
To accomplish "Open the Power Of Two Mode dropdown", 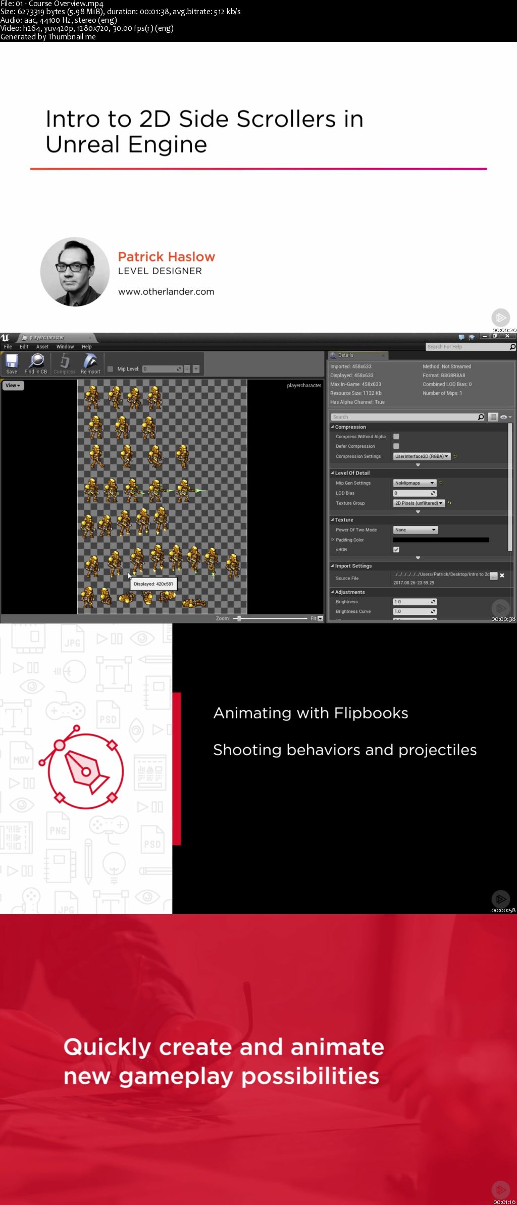I will pos(416,530).
